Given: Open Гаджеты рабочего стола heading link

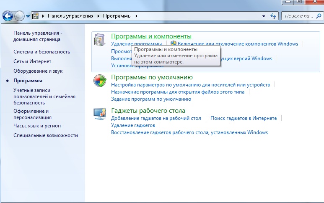Looking at the screenshot, I should [x=148, y=111].
